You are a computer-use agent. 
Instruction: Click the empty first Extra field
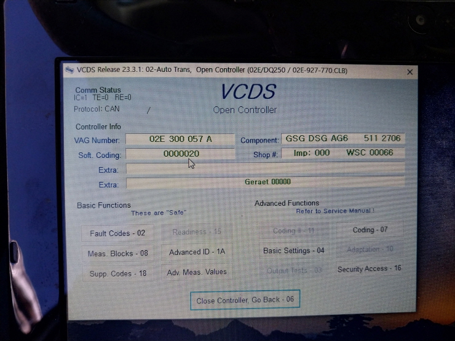click(265, 168)
